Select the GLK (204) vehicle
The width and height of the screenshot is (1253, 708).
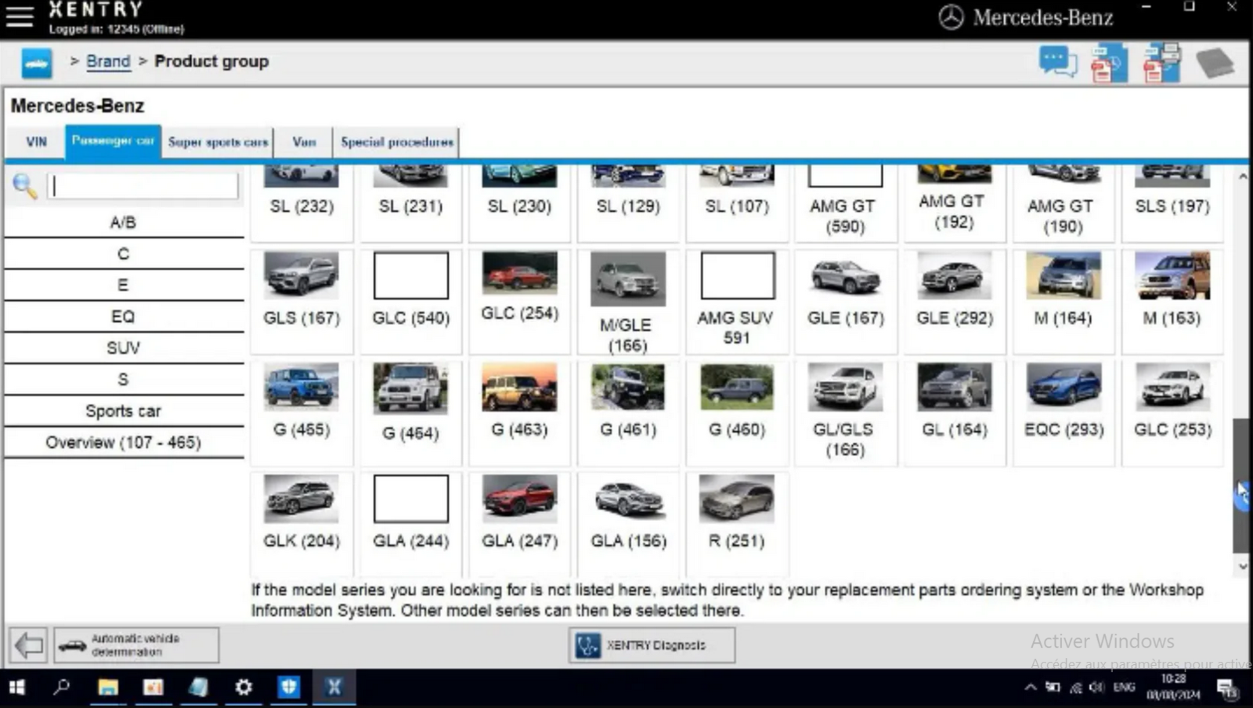302,523
